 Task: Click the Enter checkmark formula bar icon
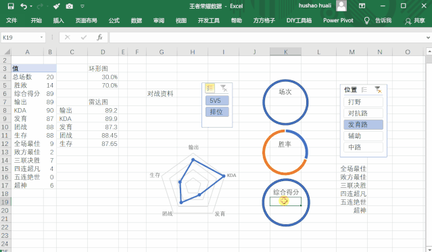point(84,37)
